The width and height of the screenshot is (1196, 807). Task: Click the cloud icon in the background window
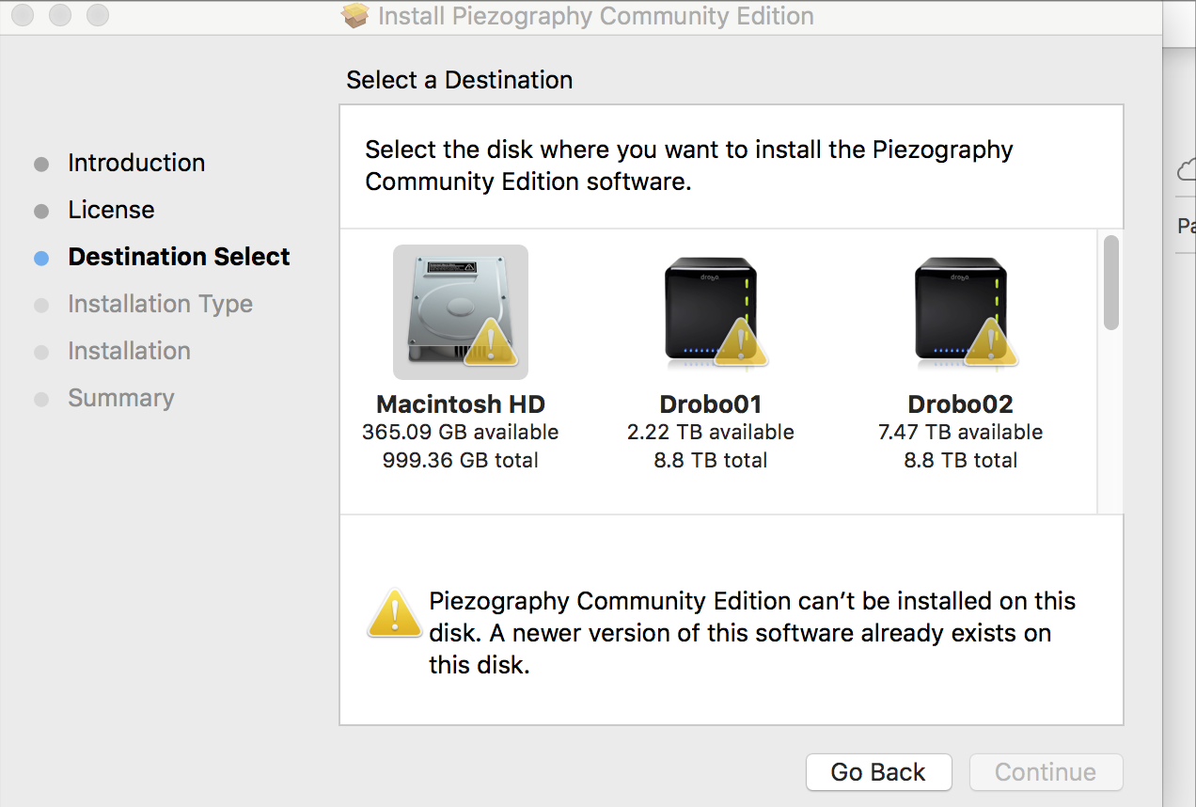pyautogui.click(x=1187, y=171)
